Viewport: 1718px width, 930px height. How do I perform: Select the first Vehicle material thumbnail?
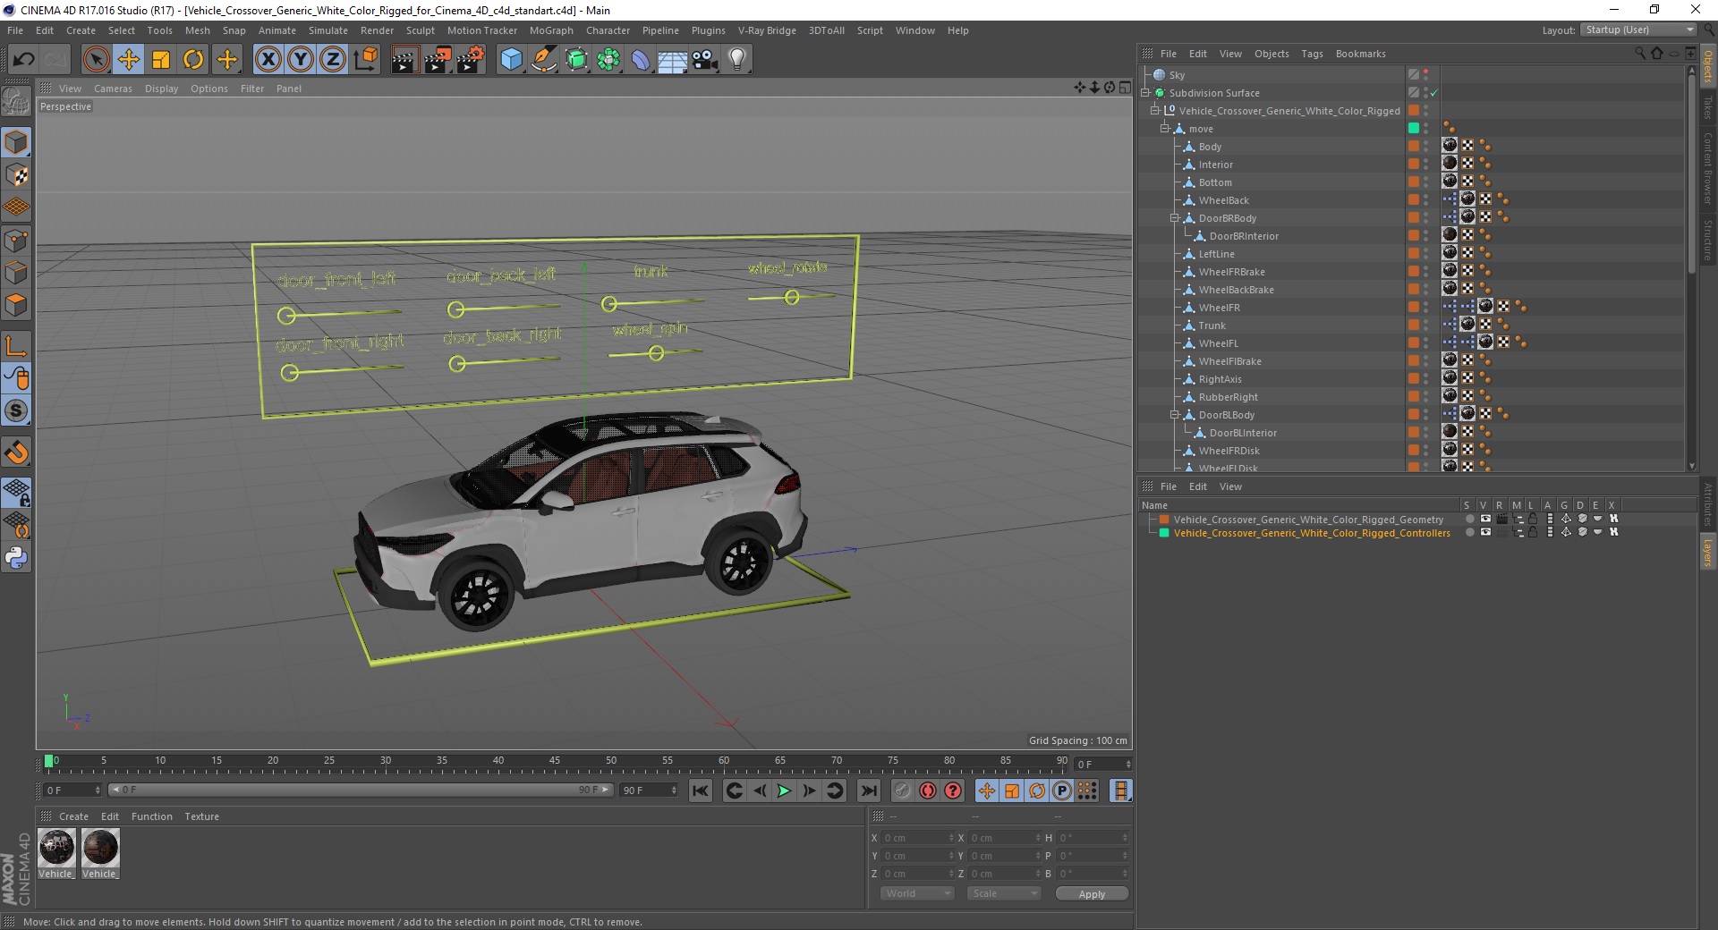pos(55,847)
